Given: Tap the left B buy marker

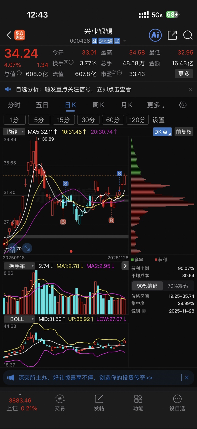Looking at the screenshot, I should [x=63, y=222].
